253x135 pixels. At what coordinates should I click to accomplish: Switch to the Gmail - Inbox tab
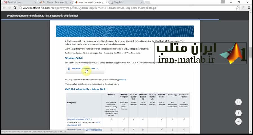(x=20, y=3)
